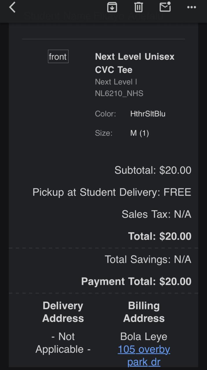Tap the Bola Leye billing name
This screenshot has width=207, height=370.
click(x=144, y=336)
